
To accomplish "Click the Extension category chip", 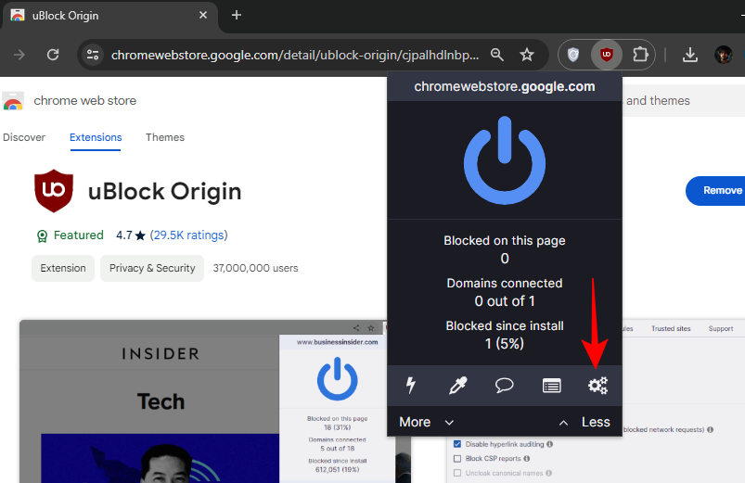I will point(63,268).
